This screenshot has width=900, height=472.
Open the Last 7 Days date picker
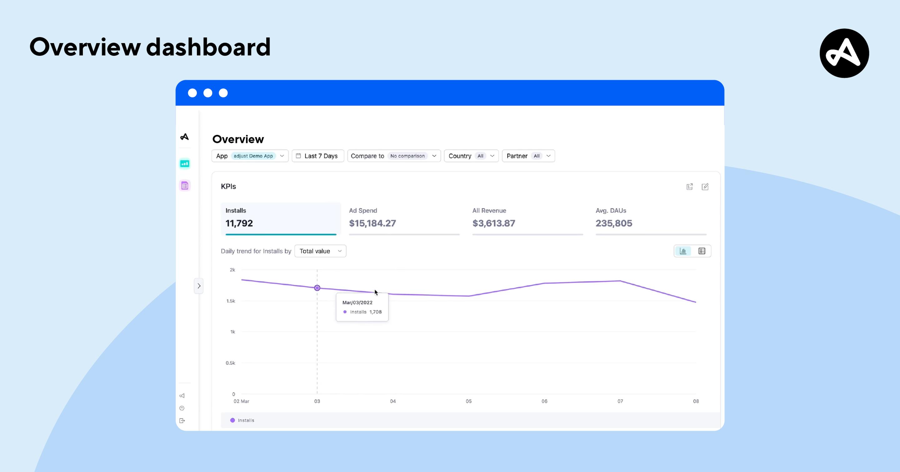tap(318, 156)
